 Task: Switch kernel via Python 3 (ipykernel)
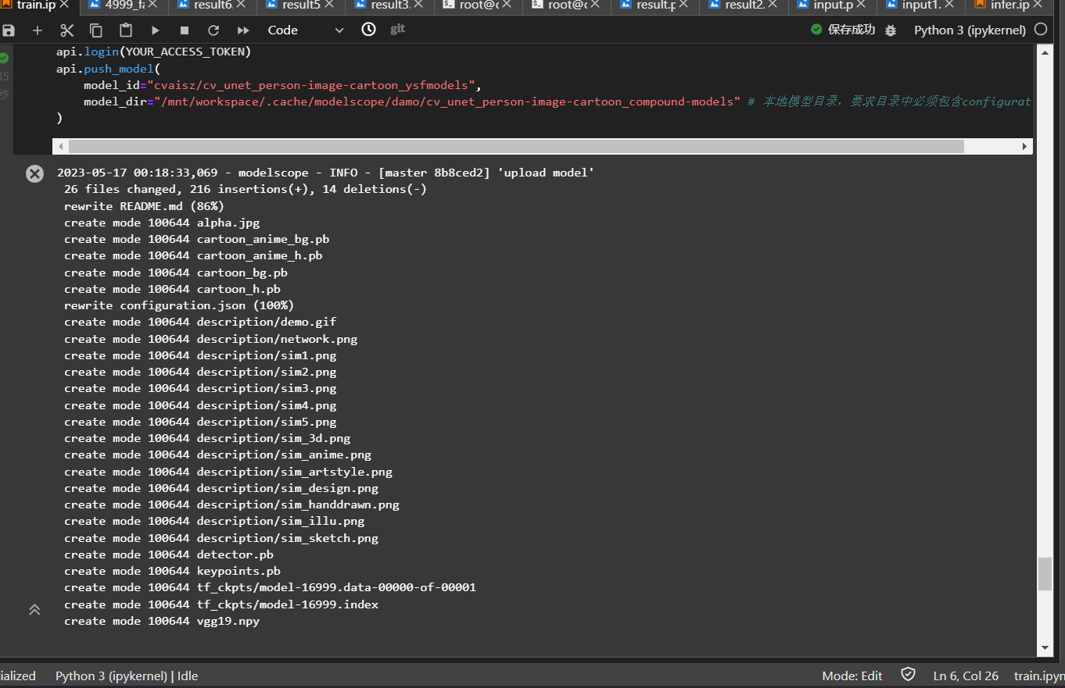(x=970, y=30)
